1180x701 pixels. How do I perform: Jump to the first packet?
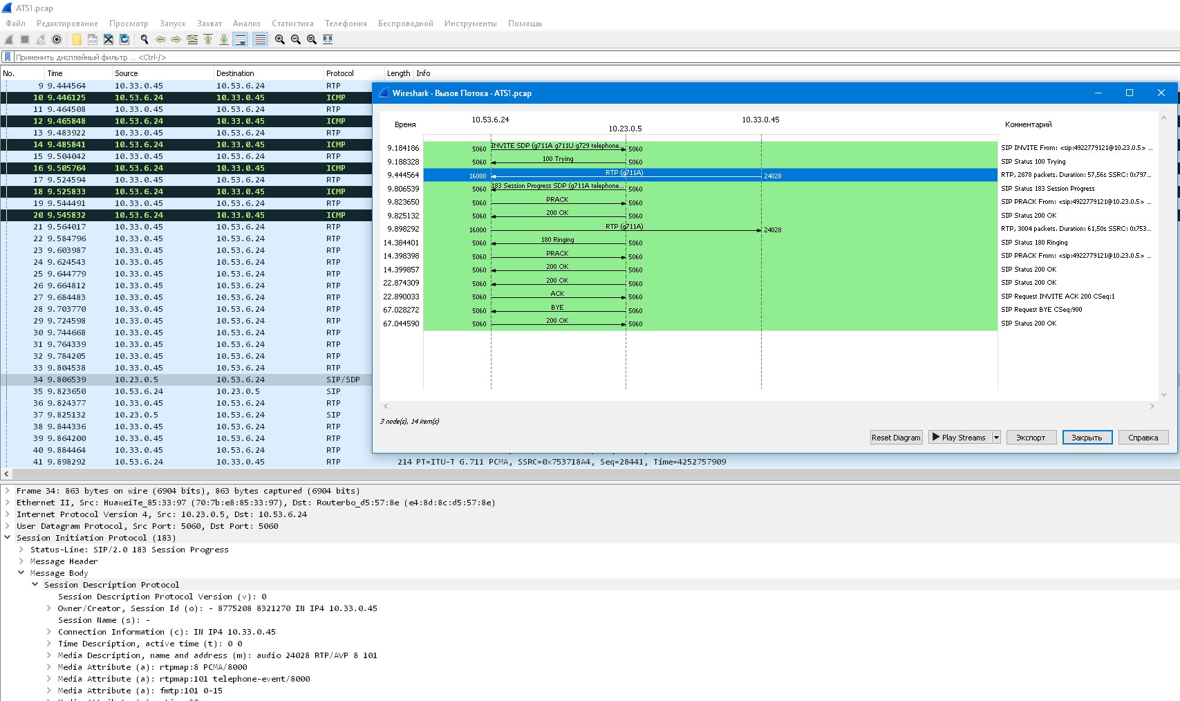tap(208, 39)
